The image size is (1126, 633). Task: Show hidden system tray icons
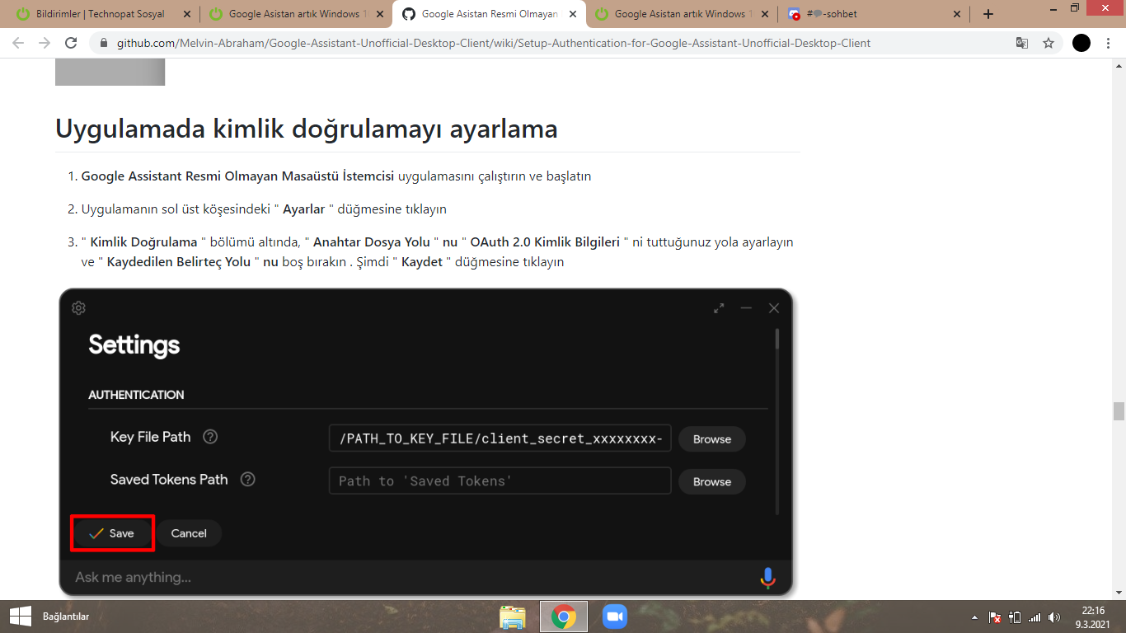(976, 617)
